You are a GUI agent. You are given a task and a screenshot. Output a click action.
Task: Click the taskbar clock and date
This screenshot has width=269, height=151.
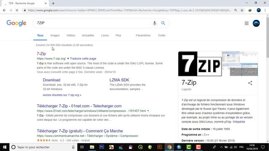(x=252, y=147)
